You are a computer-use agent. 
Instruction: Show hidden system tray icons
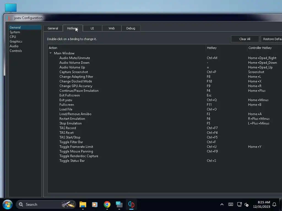click(x=222, y=204)
